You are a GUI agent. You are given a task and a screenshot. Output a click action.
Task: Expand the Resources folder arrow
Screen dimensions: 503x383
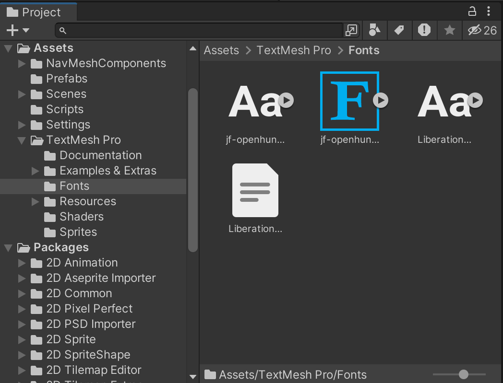point(35,202)
